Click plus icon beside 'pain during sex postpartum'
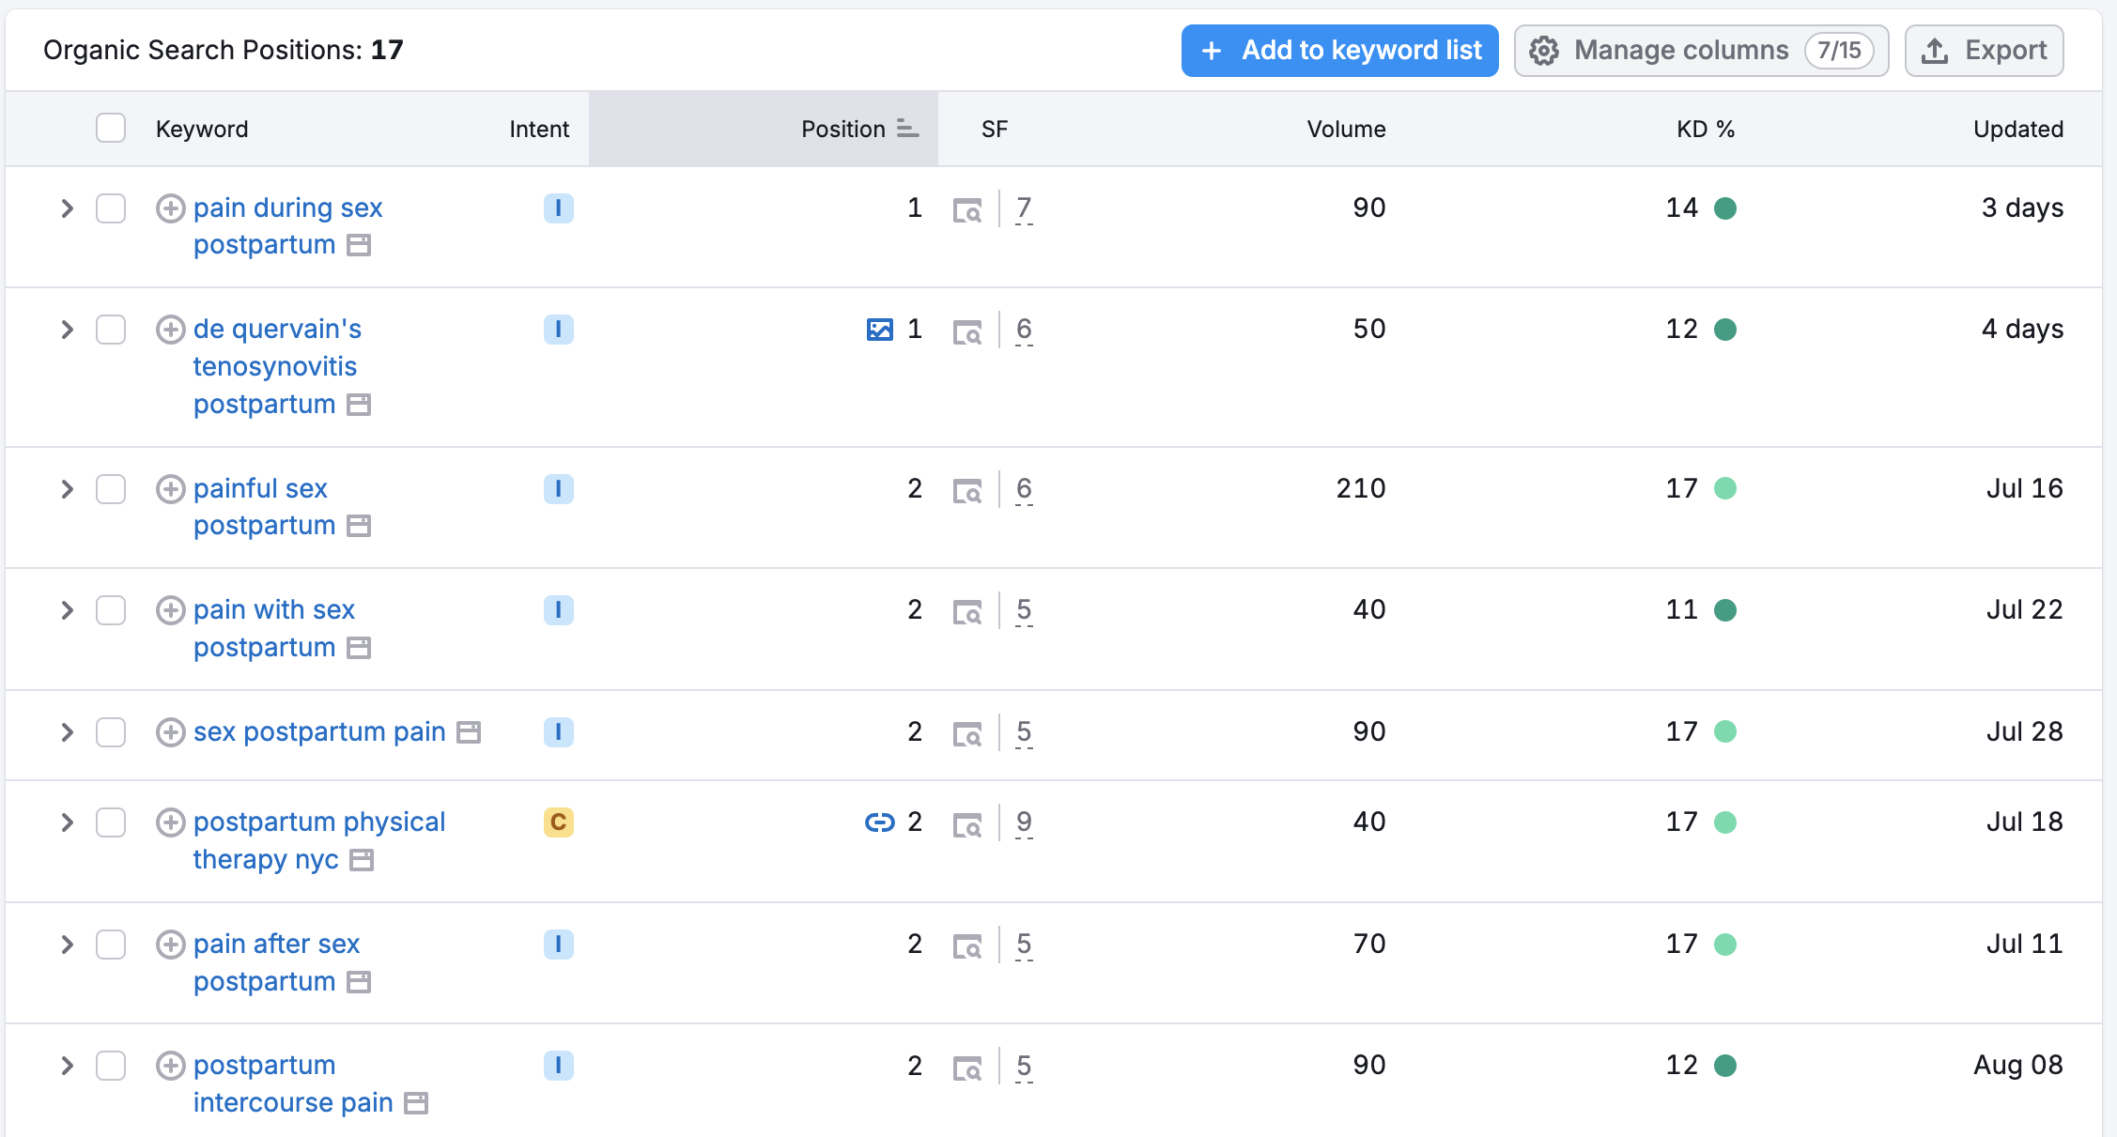This screenshot has height=1137, width=2117. coord(170,208)
